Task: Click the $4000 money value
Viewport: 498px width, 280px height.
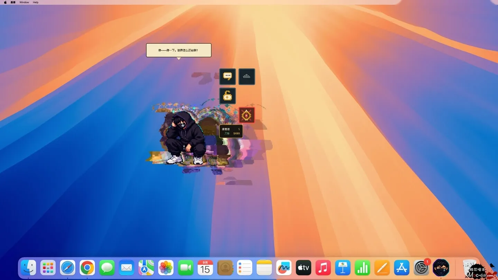Action: pos(237,133)
